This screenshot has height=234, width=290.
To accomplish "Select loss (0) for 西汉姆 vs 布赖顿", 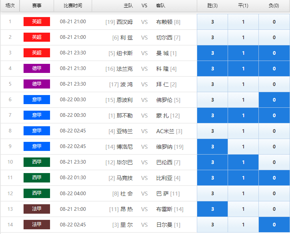I will [274, 22].
